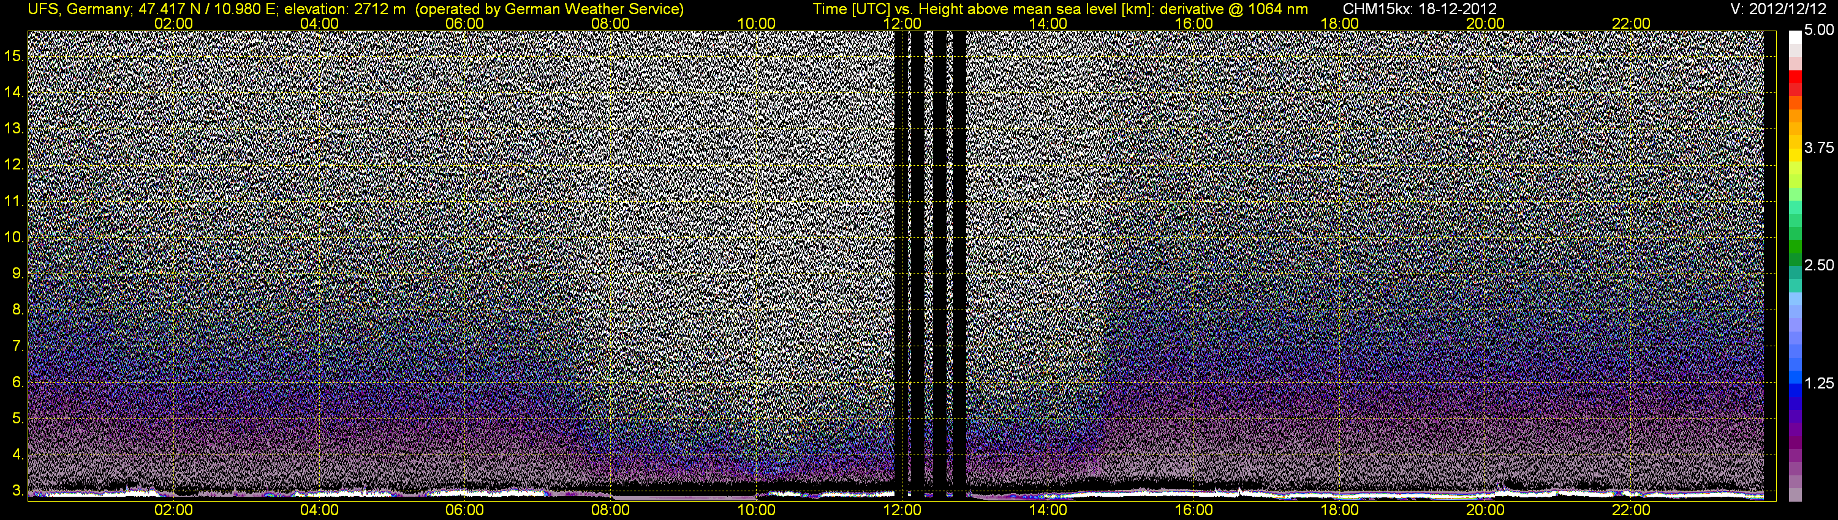Click the 3 km height axis label

pos(18,491)
